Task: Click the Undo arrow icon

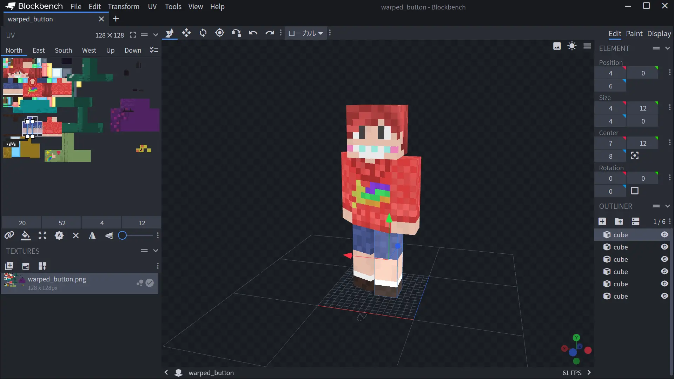Action: point(253,33)
